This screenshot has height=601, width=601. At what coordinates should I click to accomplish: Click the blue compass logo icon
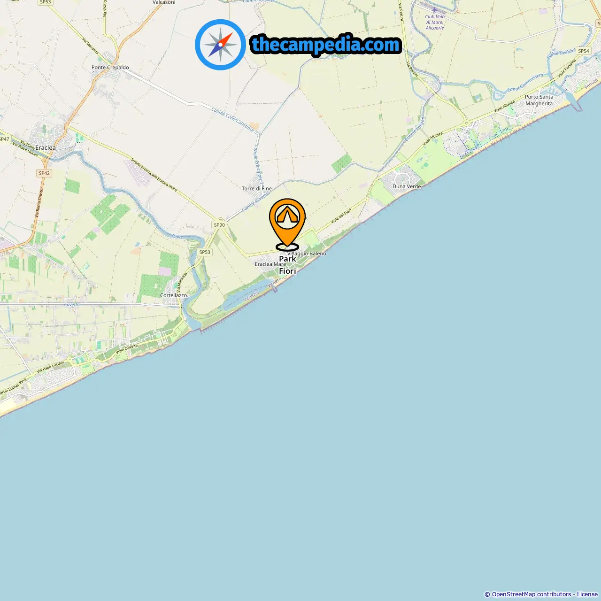(220, 45)
